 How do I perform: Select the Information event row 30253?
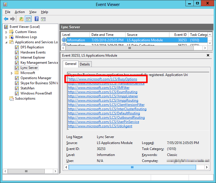[x=134, y=40]
